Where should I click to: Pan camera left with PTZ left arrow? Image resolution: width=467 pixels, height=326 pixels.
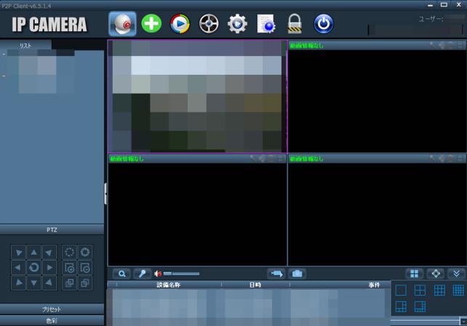point(18,267)
